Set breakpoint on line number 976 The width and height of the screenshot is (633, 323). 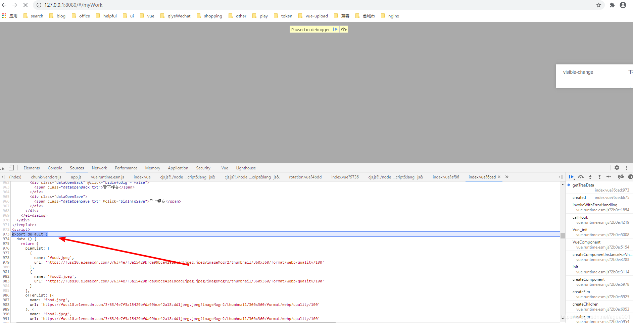tap(6, 248)
